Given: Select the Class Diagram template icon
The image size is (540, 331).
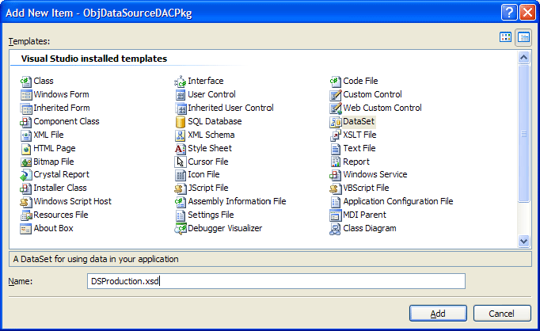Looking at the screenshot, I should coord(336,228).
